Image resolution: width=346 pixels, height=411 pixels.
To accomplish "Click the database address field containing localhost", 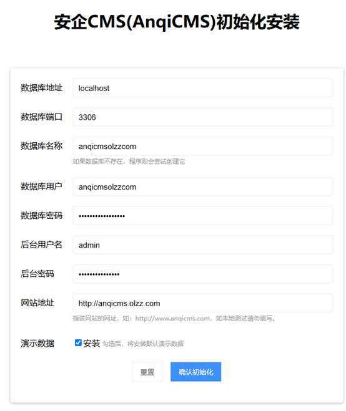I will click(x=202, y=88).
